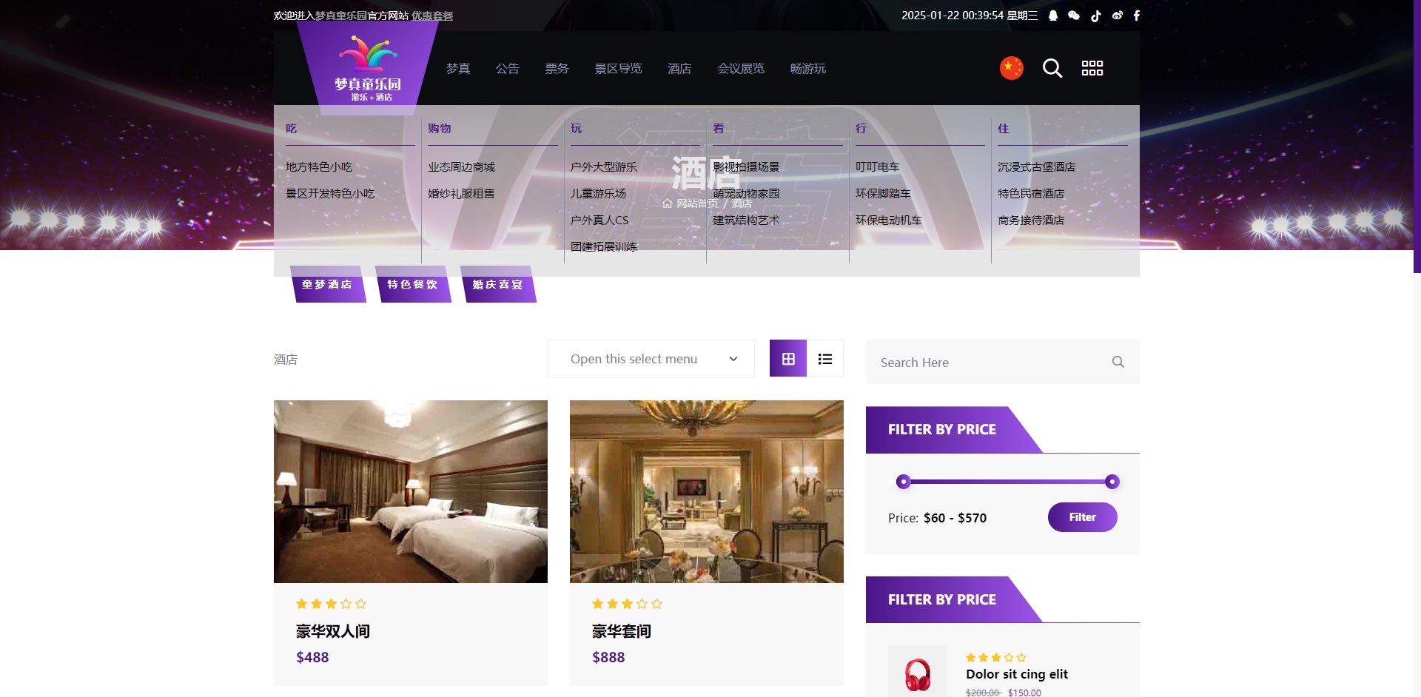Go to 业态周边商城
Viewport: 1421px width, 697px height.
tap(461, 167)
